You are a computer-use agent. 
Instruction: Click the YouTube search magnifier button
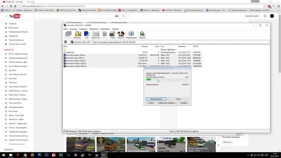(x=124, y=16)
